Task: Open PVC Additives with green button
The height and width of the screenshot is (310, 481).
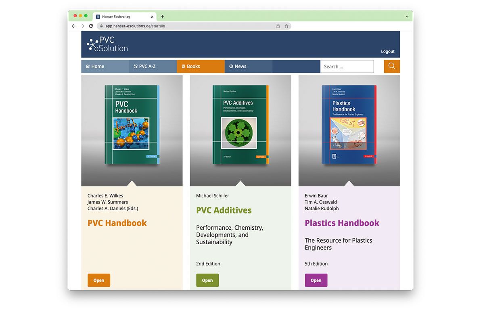Action: (207, 280)
